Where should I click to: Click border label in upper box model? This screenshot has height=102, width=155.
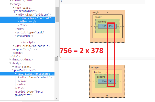pyautogui.click(x=98, y=17)
